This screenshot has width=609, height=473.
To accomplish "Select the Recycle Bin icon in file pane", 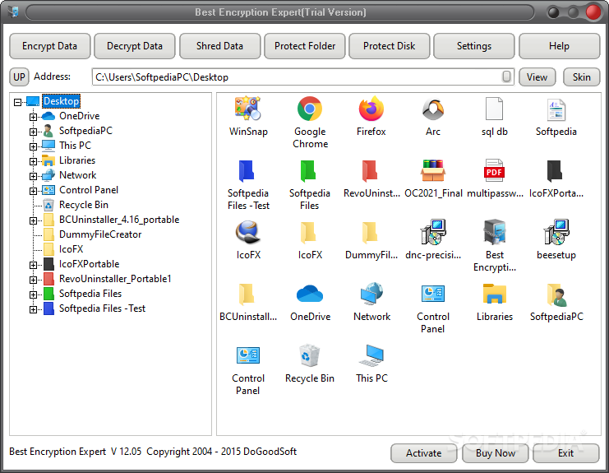I will coord(310,355).
